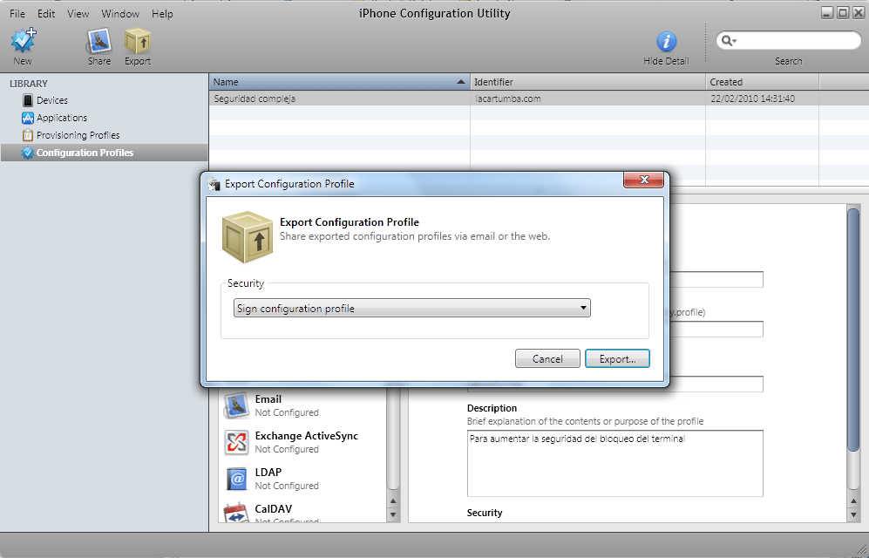Open the Help menu

[x=162, y=14]
